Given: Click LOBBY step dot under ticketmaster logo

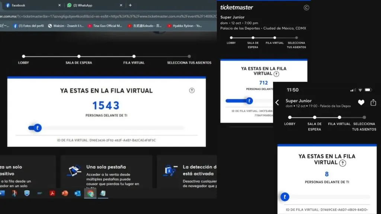Looking at the screenshot, I should 231,38.
